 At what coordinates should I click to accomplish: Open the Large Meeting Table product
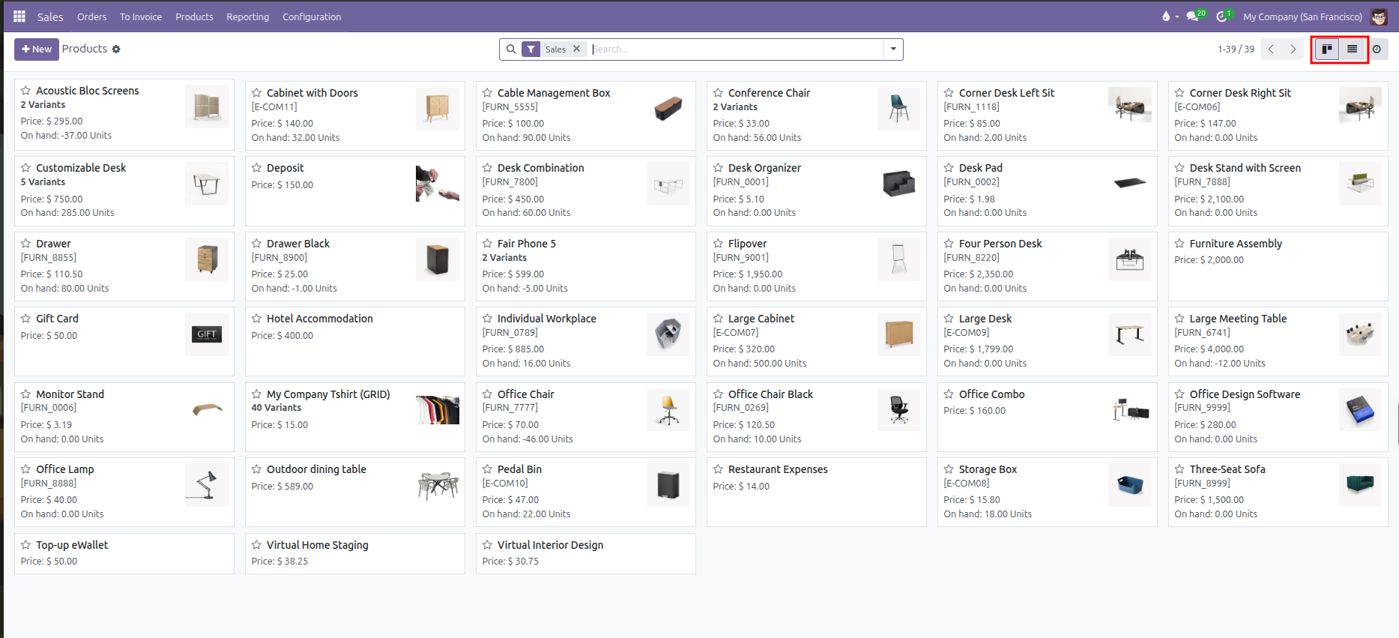pos(1278,341)
